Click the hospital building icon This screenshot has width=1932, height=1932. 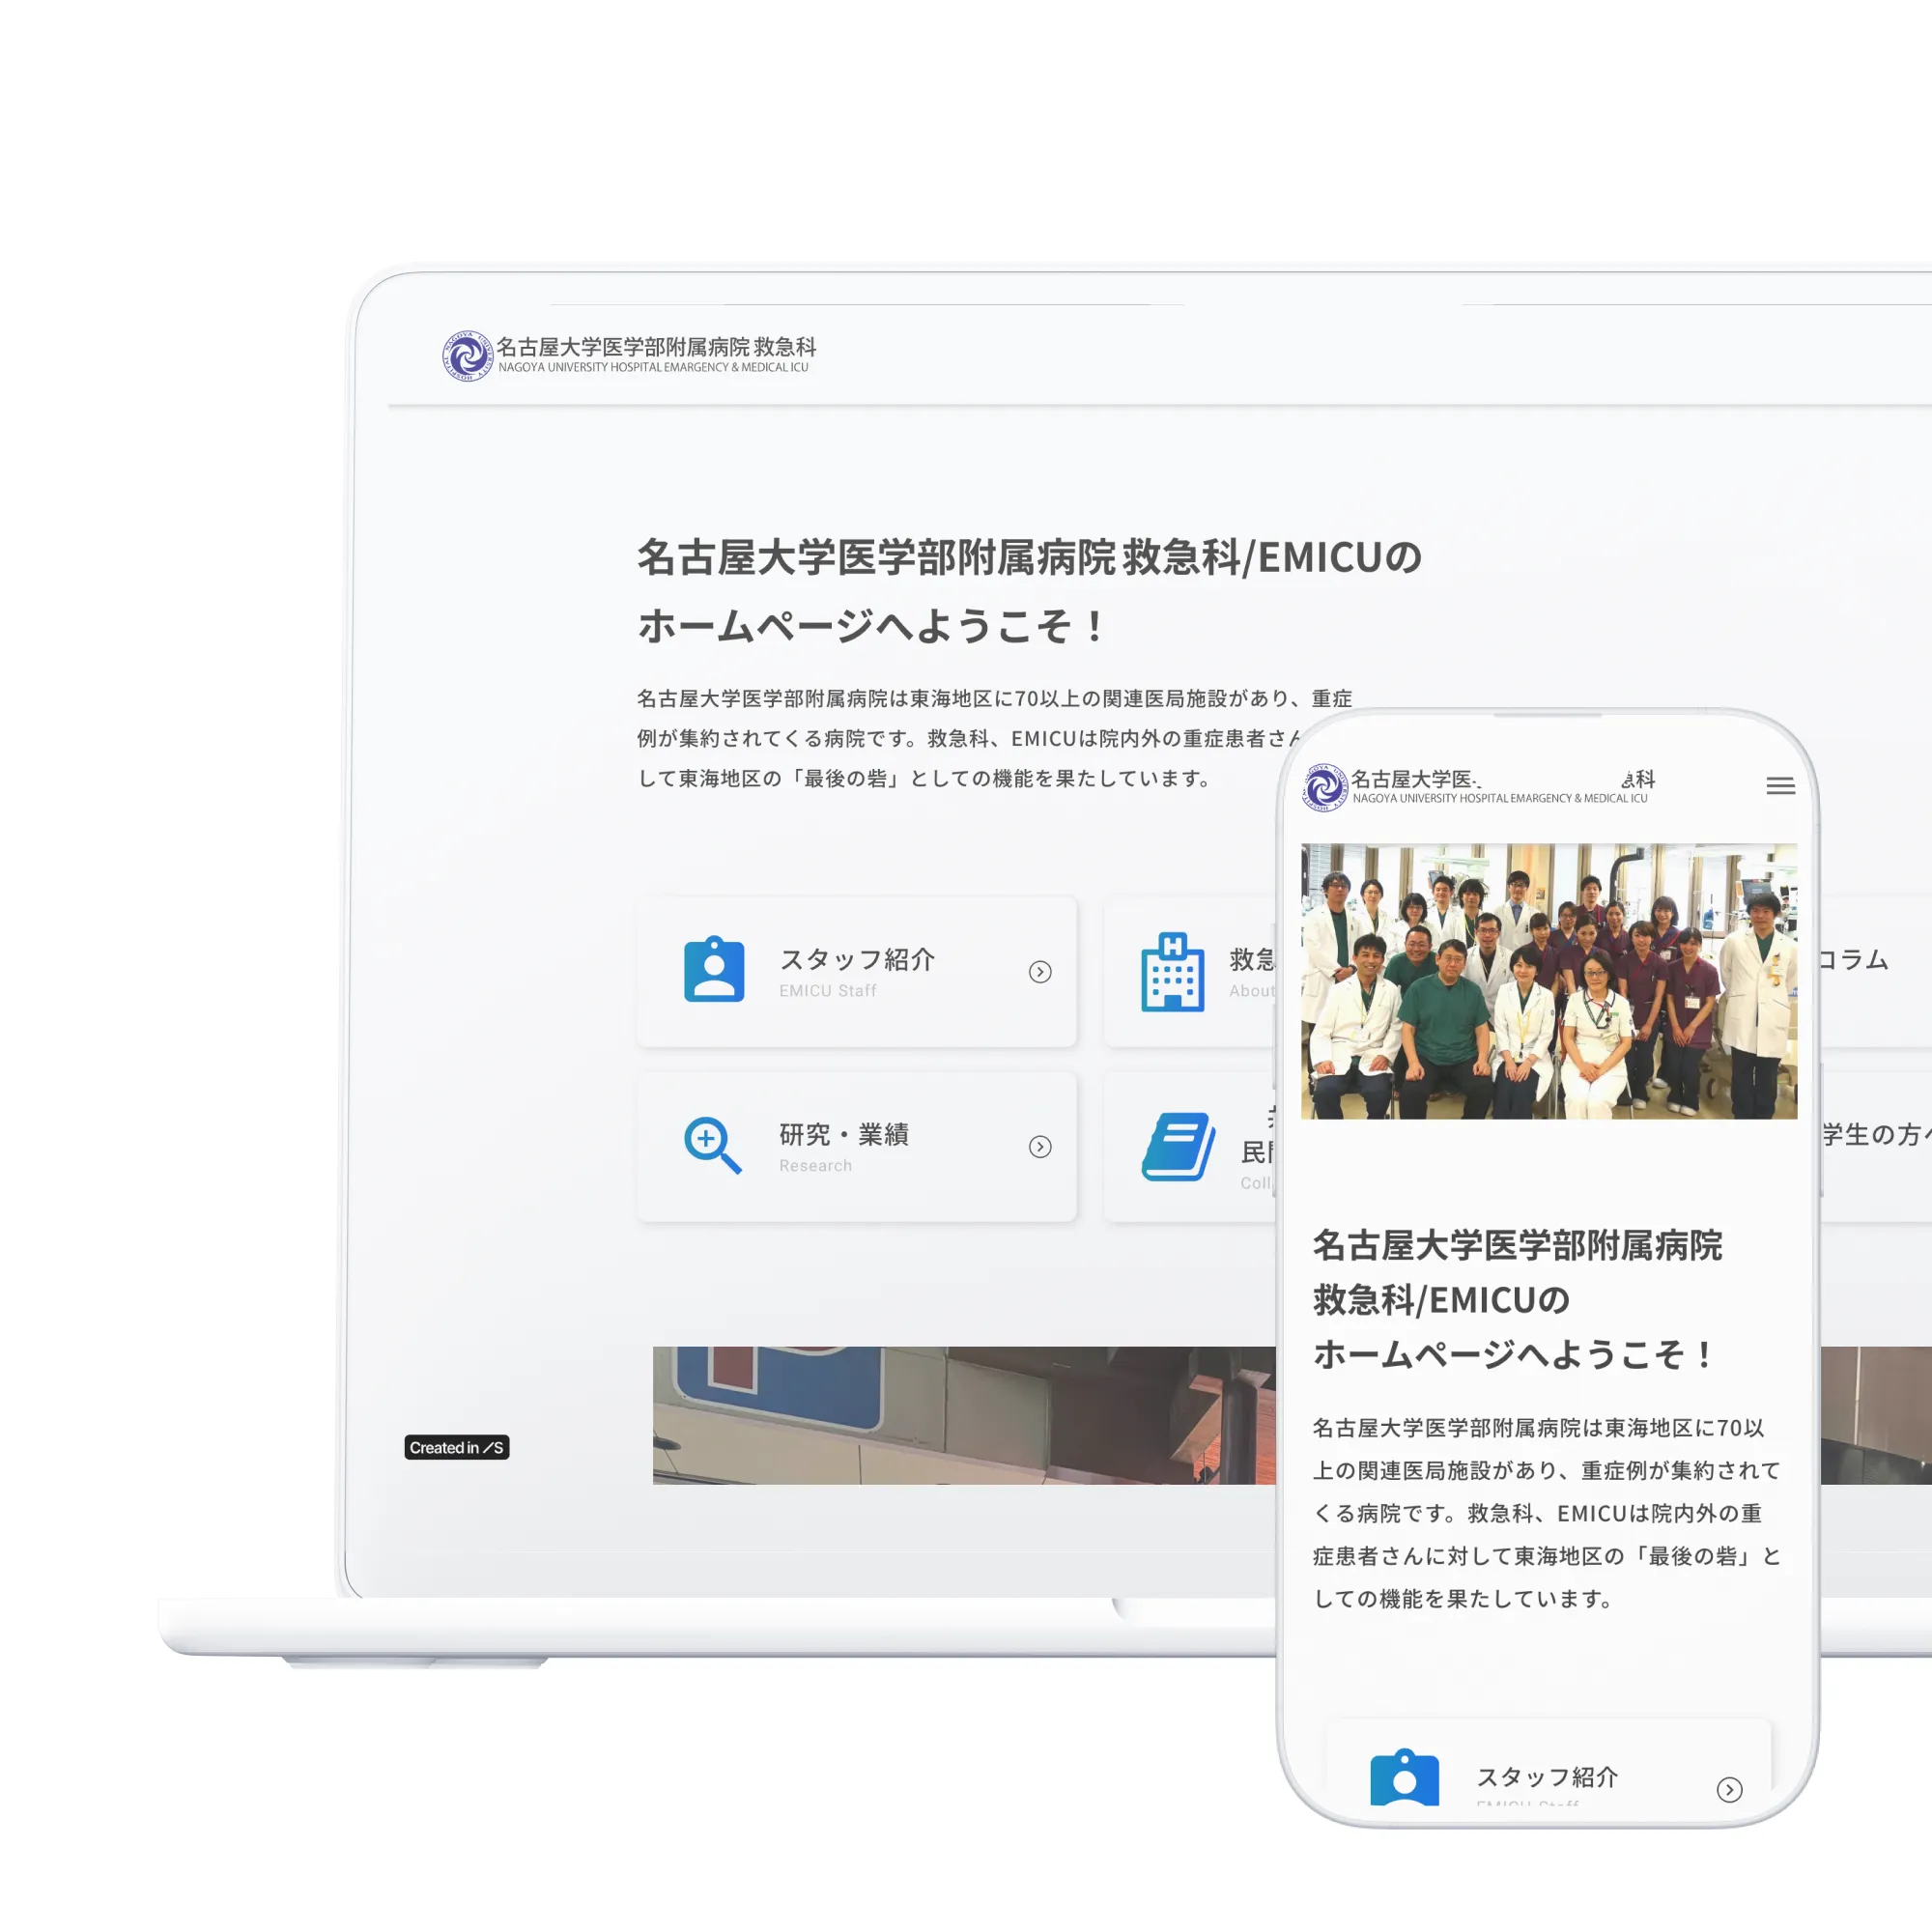[x=1172, y=972]
